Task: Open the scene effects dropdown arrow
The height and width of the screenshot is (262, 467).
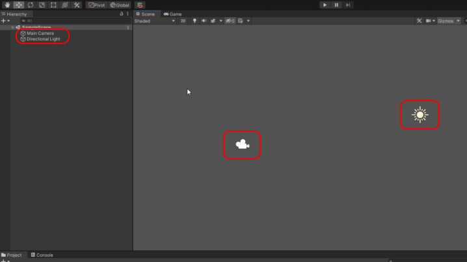Action: tap(220, 21)
